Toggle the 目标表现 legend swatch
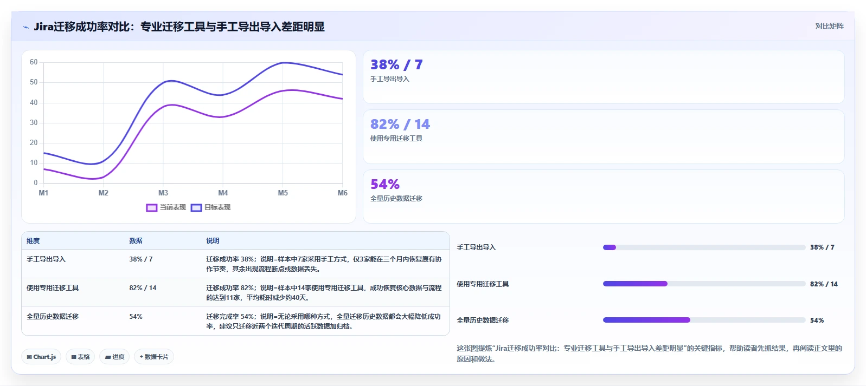The image size is (866, 386). coord(196,207)
